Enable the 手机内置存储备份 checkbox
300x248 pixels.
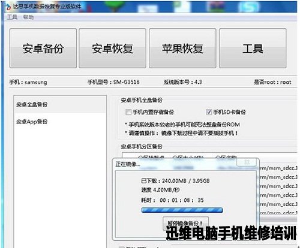click(x=128, y=112)
